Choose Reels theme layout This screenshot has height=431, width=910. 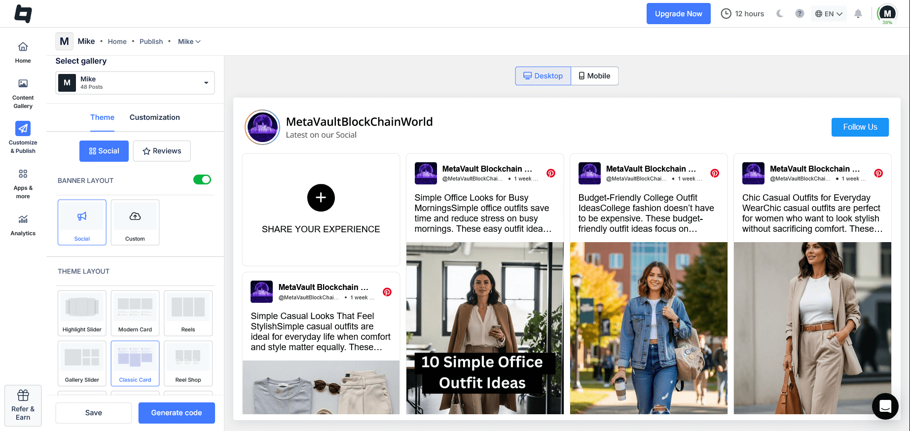[188, 313]
